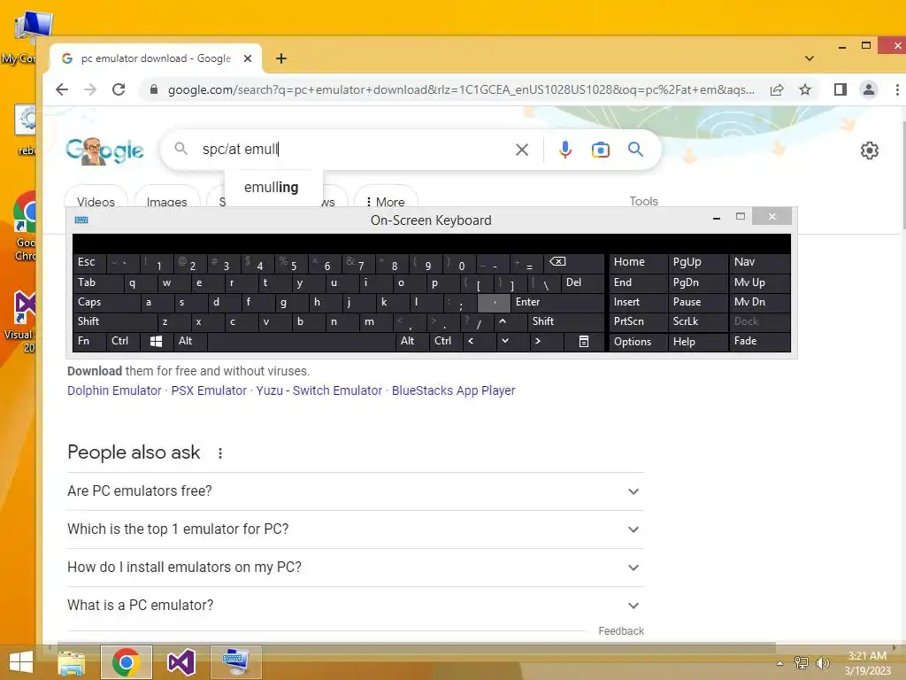Toggle ScrLk on On-Screen Keyboard
The height and width of the screenshot is (680, 906).
pos(697,321)
